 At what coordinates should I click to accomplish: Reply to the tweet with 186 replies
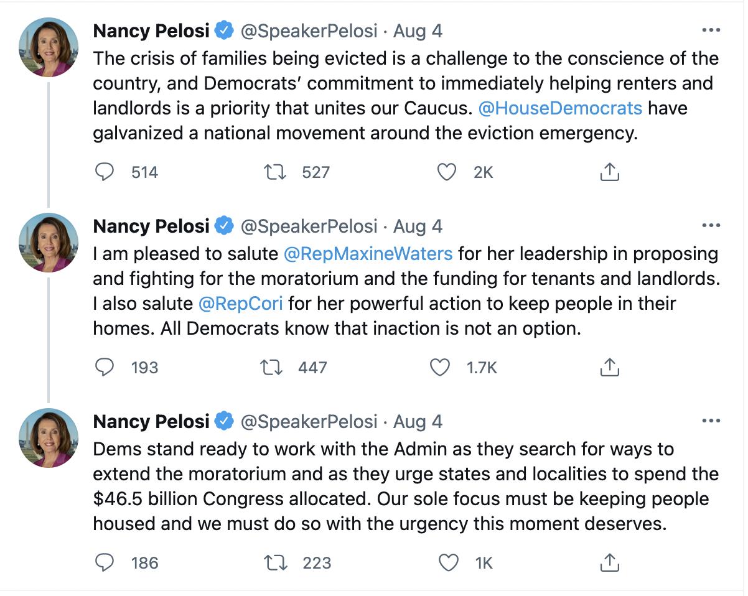click(x=105, y=563)
